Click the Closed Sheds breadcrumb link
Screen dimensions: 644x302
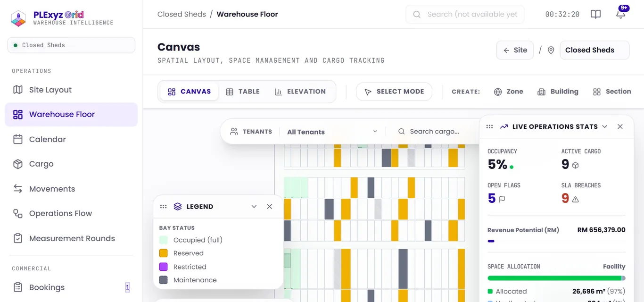point(182,14)
